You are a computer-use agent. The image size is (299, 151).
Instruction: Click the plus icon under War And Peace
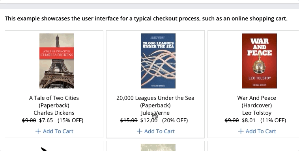pyautogui.click(x=241, y=131)
